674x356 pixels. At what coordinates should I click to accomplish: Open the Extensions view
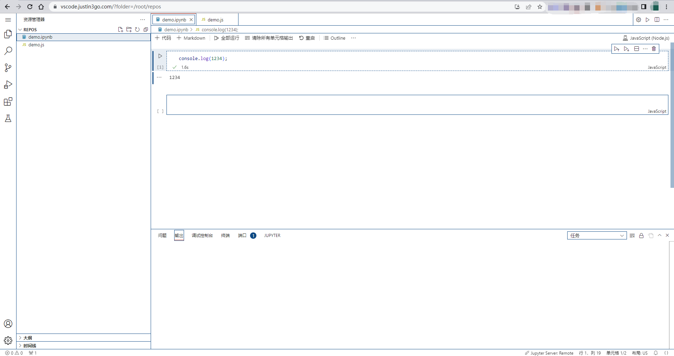pos(8,101)
